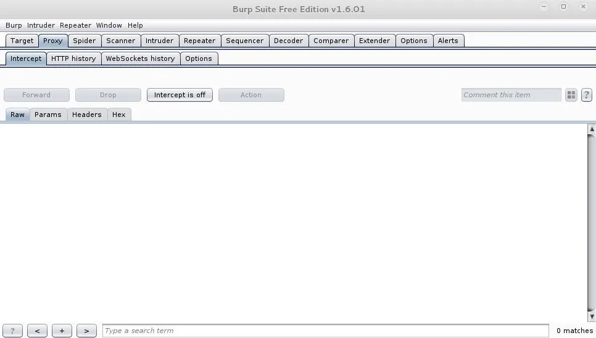596x338 pixels.
Task: Close the Burp Suite window
Action: click(583, 6)
